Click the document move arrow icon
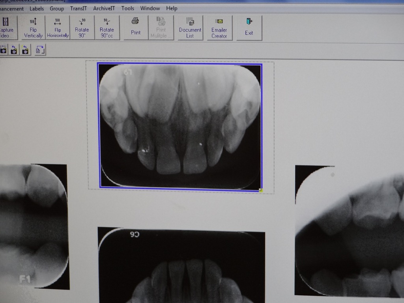404x303 pixels. click(40, 50)
